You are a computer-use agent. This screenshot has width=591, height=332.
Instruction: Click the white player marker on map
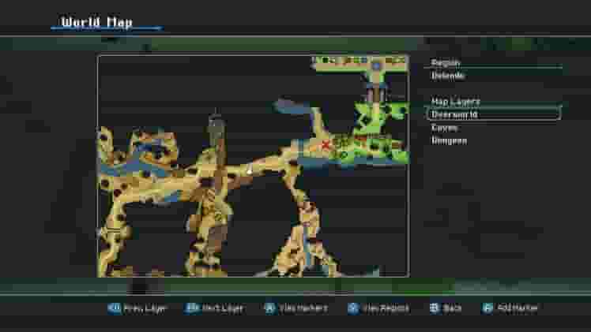[x=250, y=170]
